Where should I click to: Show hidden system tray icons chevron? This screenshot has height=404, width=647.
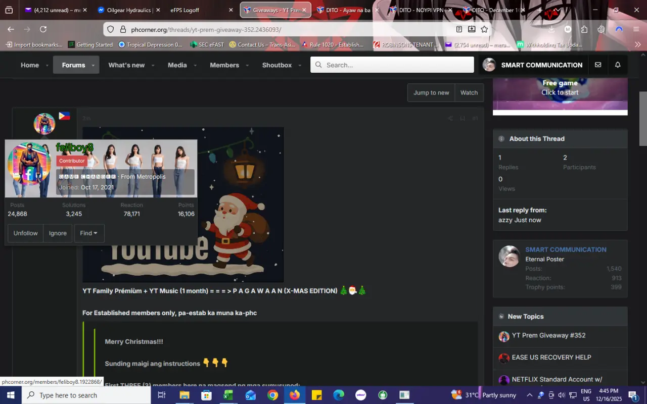point(529,395)
